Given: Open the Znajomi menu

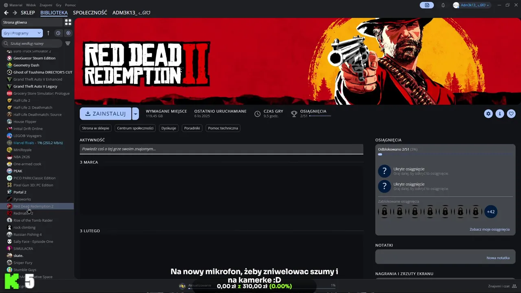Looking at the screenshot, I should (46, 5).
